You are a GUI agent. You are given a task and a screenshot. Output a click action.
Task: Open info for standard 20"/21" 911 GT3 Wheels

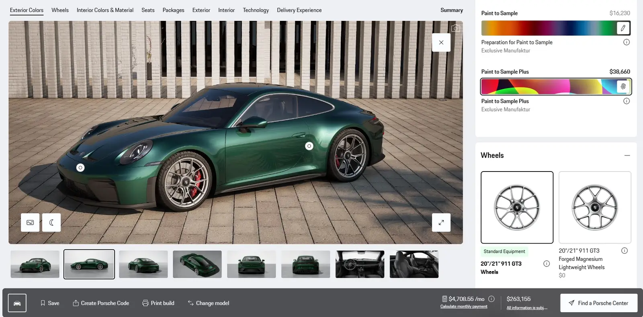[x=546, y=264]
